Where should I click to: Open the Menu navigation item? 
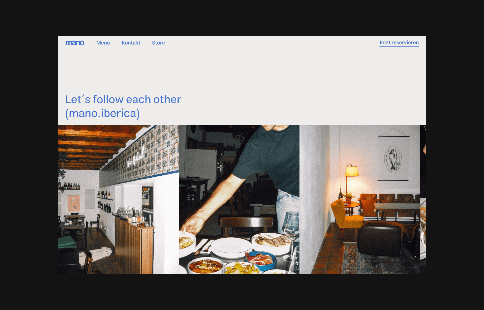click(x=103, y=43)
